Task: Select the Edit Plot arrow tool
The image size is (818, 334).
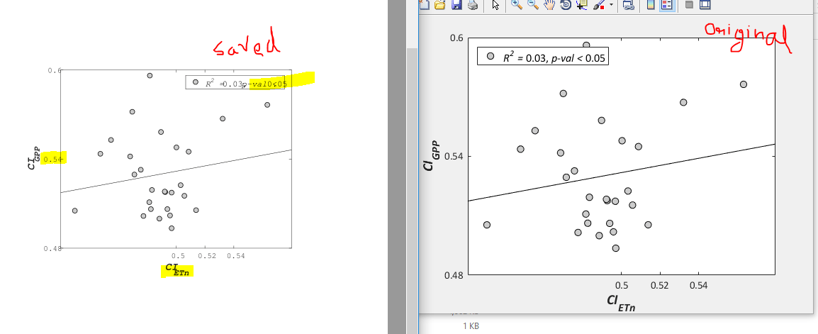Action: click(x=495, y=5)
